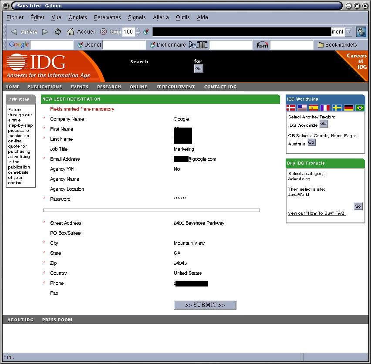Select the Germany flag icon

pyautogui.click(x=348, y=108)
